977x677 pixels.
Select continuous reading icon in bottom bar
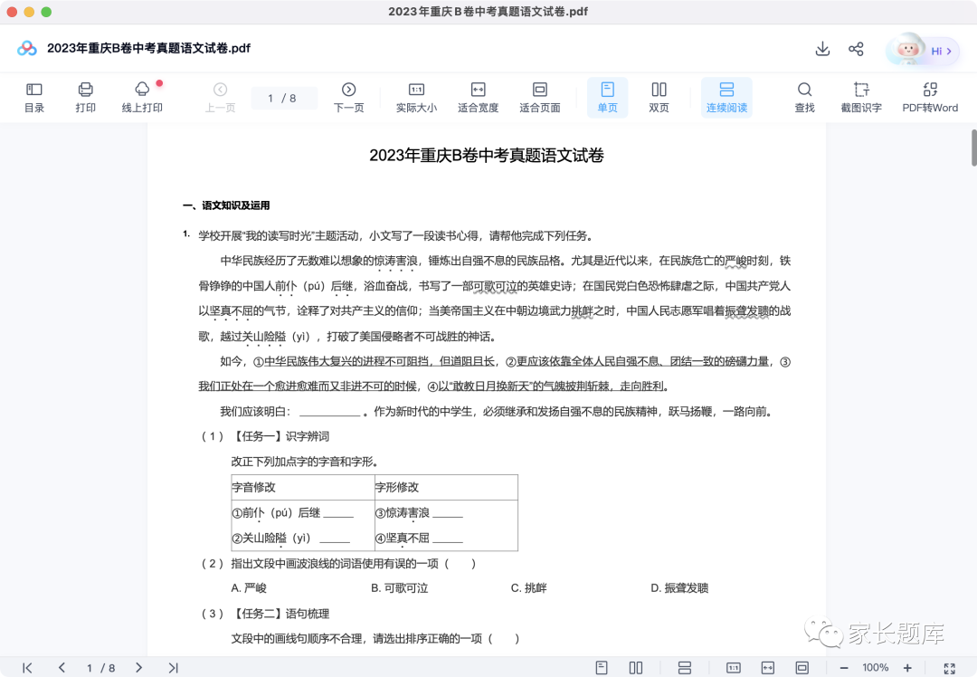[x=684, y=668]
